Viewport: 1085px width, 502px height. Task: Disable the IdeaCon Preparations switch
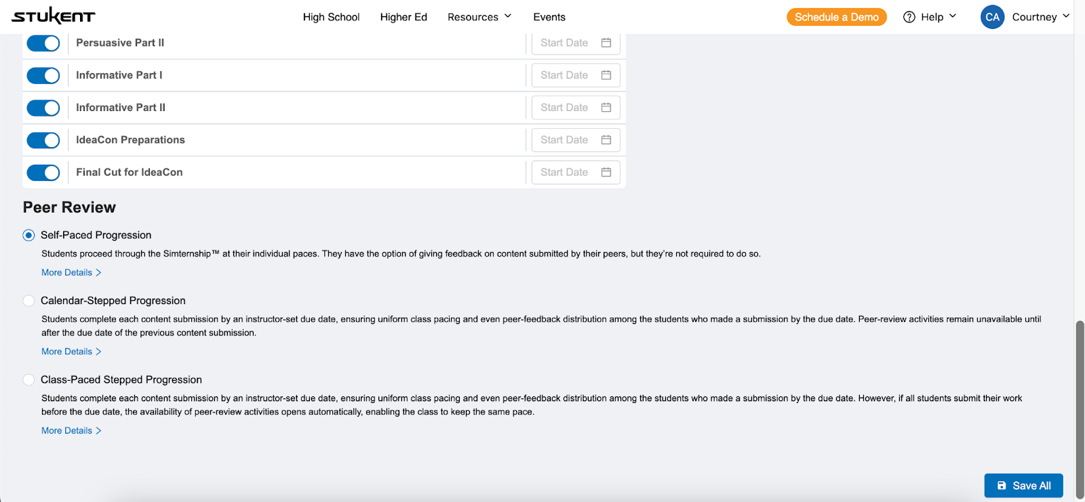tap(43, 140)
